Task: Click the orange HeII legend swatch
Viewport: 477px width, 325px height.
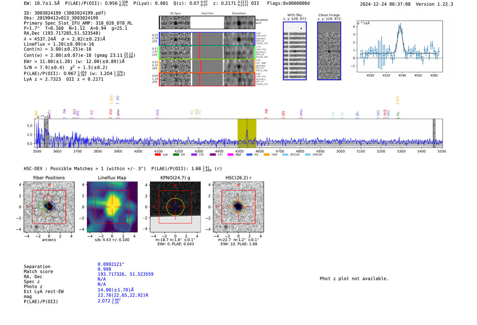Action: (267, 154)
